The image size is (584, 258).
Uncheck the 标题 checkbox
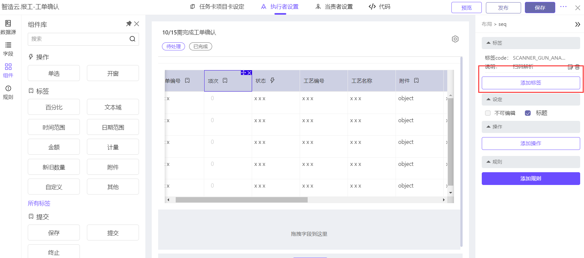(528, 113)
